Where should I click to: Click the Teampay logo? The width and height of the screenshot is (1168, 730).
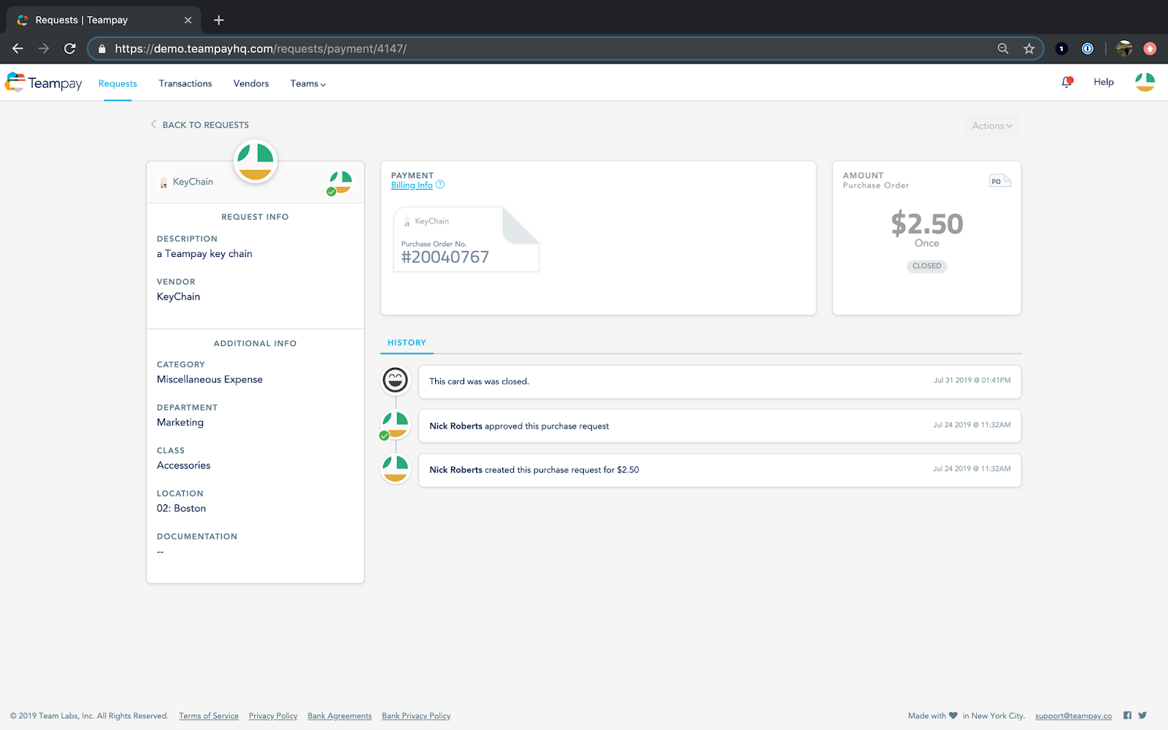(44, 83)
